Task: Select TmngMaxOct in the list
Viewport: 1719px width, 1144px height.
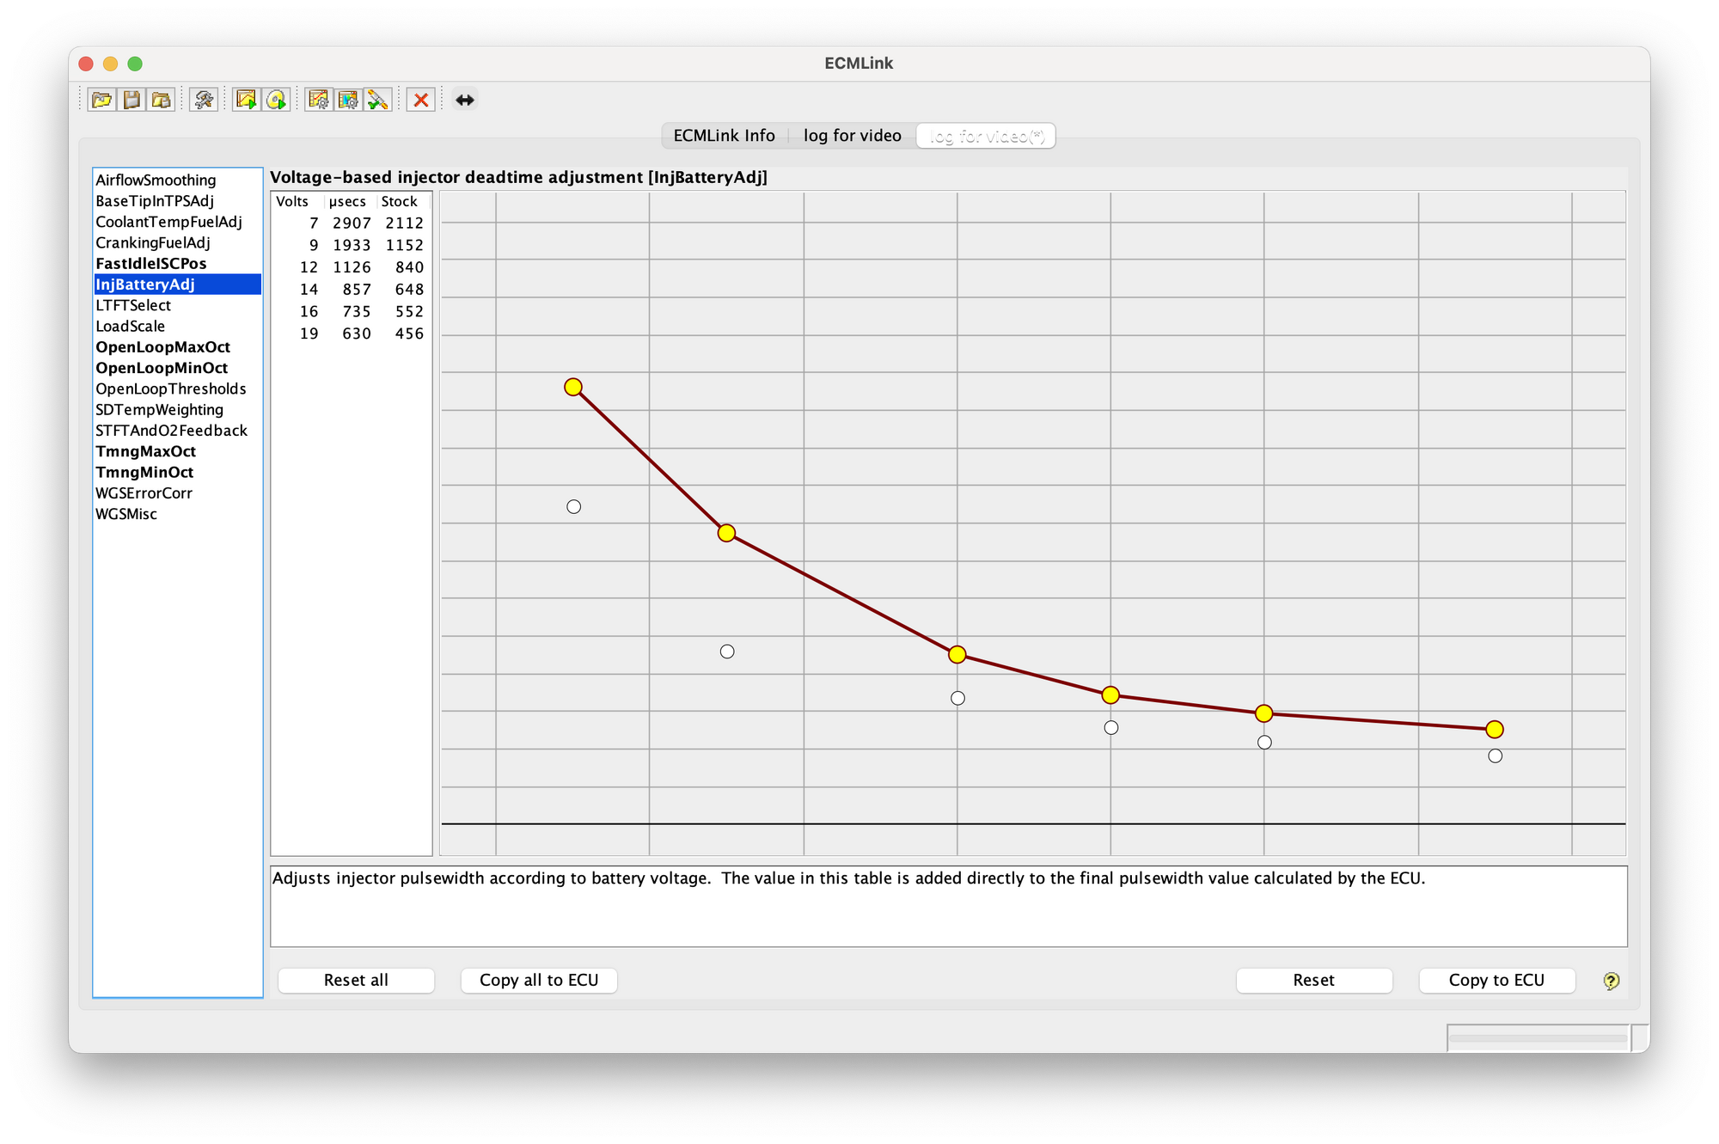Action: click(177, 451)
